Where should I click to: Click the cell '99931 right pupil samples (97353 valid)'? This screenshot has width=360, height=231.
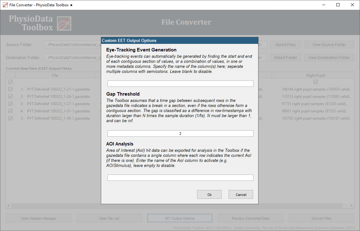point(314,111)
